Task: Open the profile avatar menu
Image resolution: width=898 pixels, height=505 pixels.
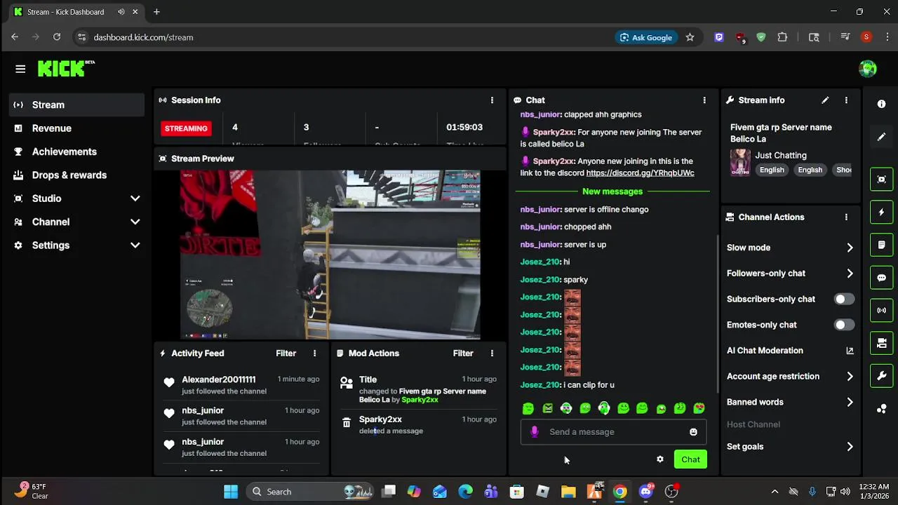Action: [x=868, y=69]
